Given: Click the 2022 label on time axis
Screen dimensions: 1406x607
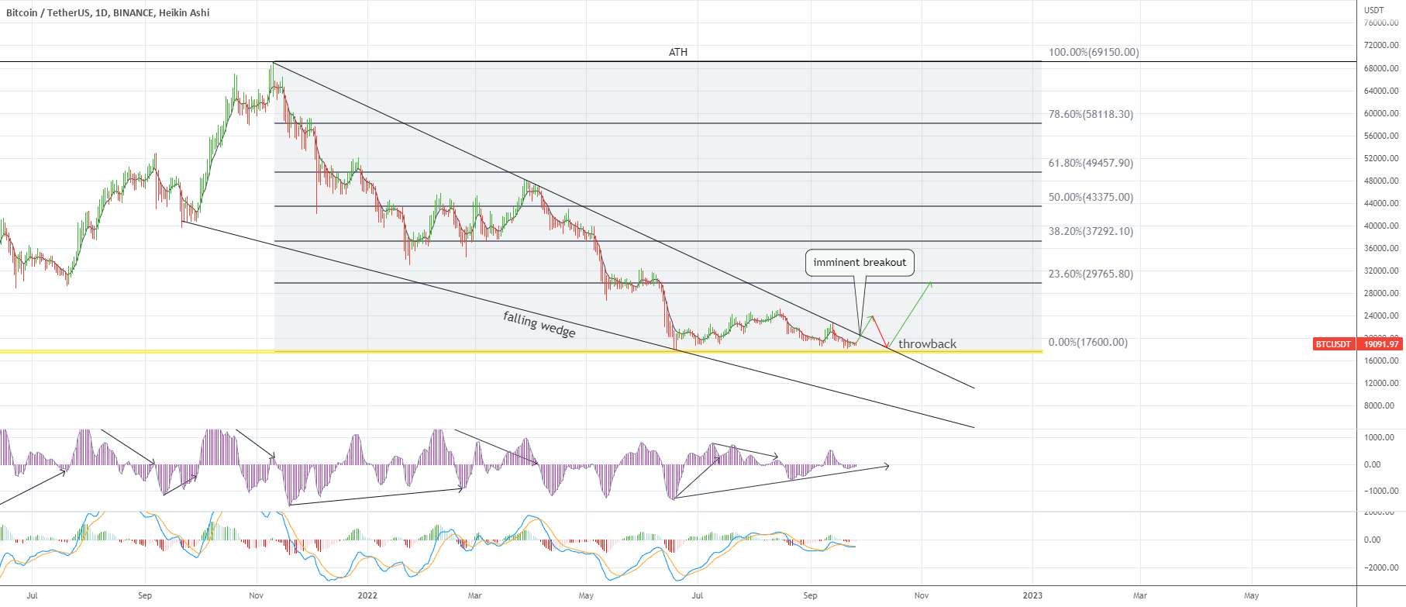Looking at the screenshot, I should point(367,595).
